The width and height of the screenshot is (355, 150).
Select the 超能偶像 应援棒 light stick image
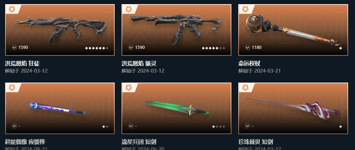pos(58,108)
